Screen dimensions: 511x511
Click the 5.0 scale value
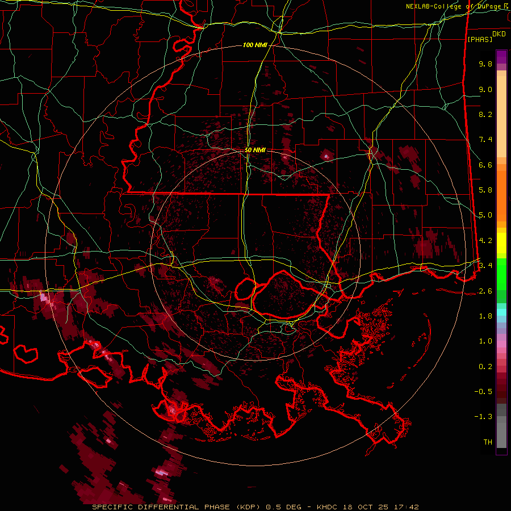click(485, 215)
